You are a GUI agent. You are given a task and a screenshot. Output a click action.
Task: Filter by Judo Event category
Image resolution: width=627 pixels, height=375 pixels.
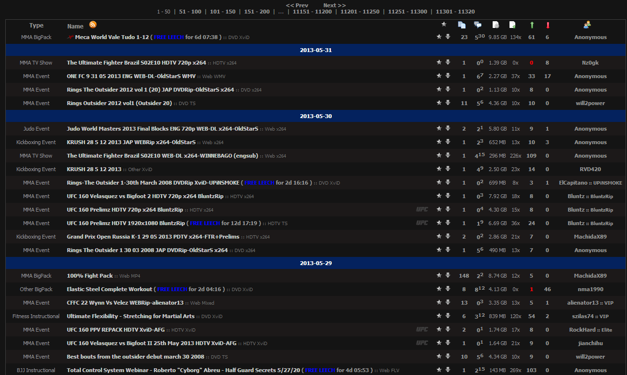tap(36, 129)
